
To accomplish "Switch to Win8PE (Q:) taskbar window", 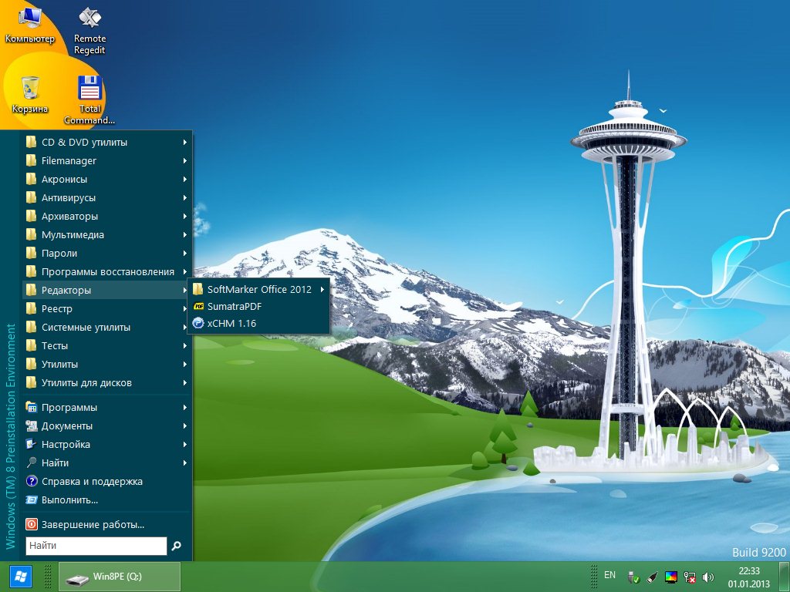I will [x=120, y=577].
